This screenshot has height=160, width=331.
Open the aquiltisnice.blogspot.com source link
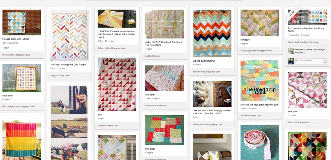(x=207, y=72)
